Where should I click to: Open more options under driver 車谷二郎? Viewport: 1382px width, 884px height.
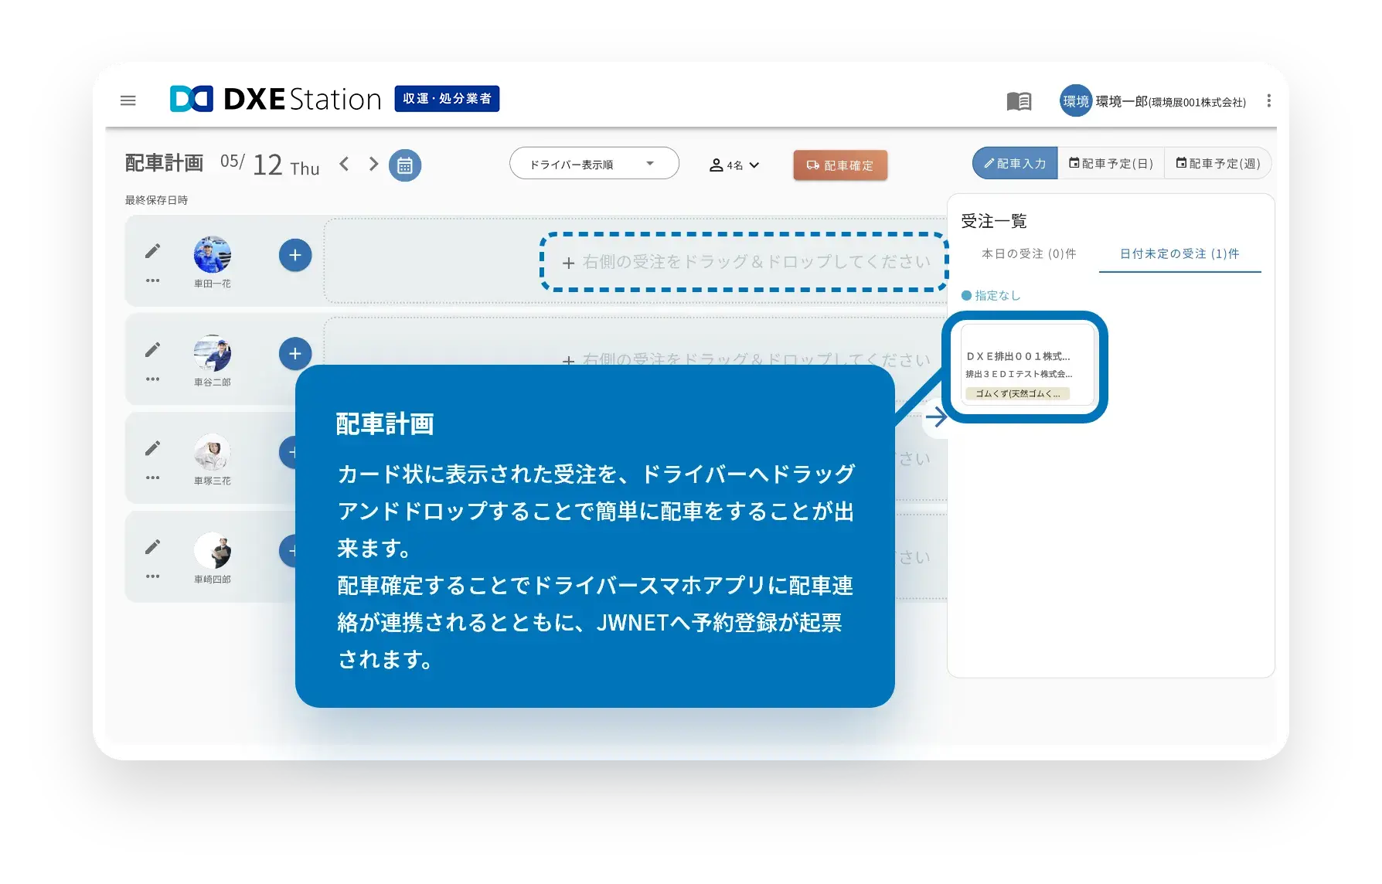151,378
